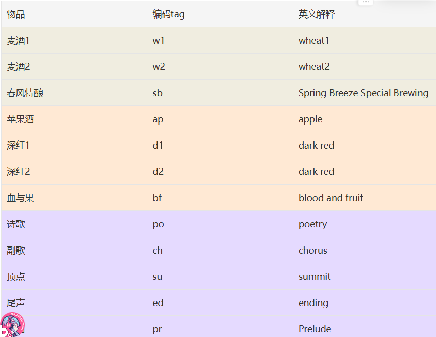The image size is (436, 337).
Task: Click the apple description cell
Action: 310,119
